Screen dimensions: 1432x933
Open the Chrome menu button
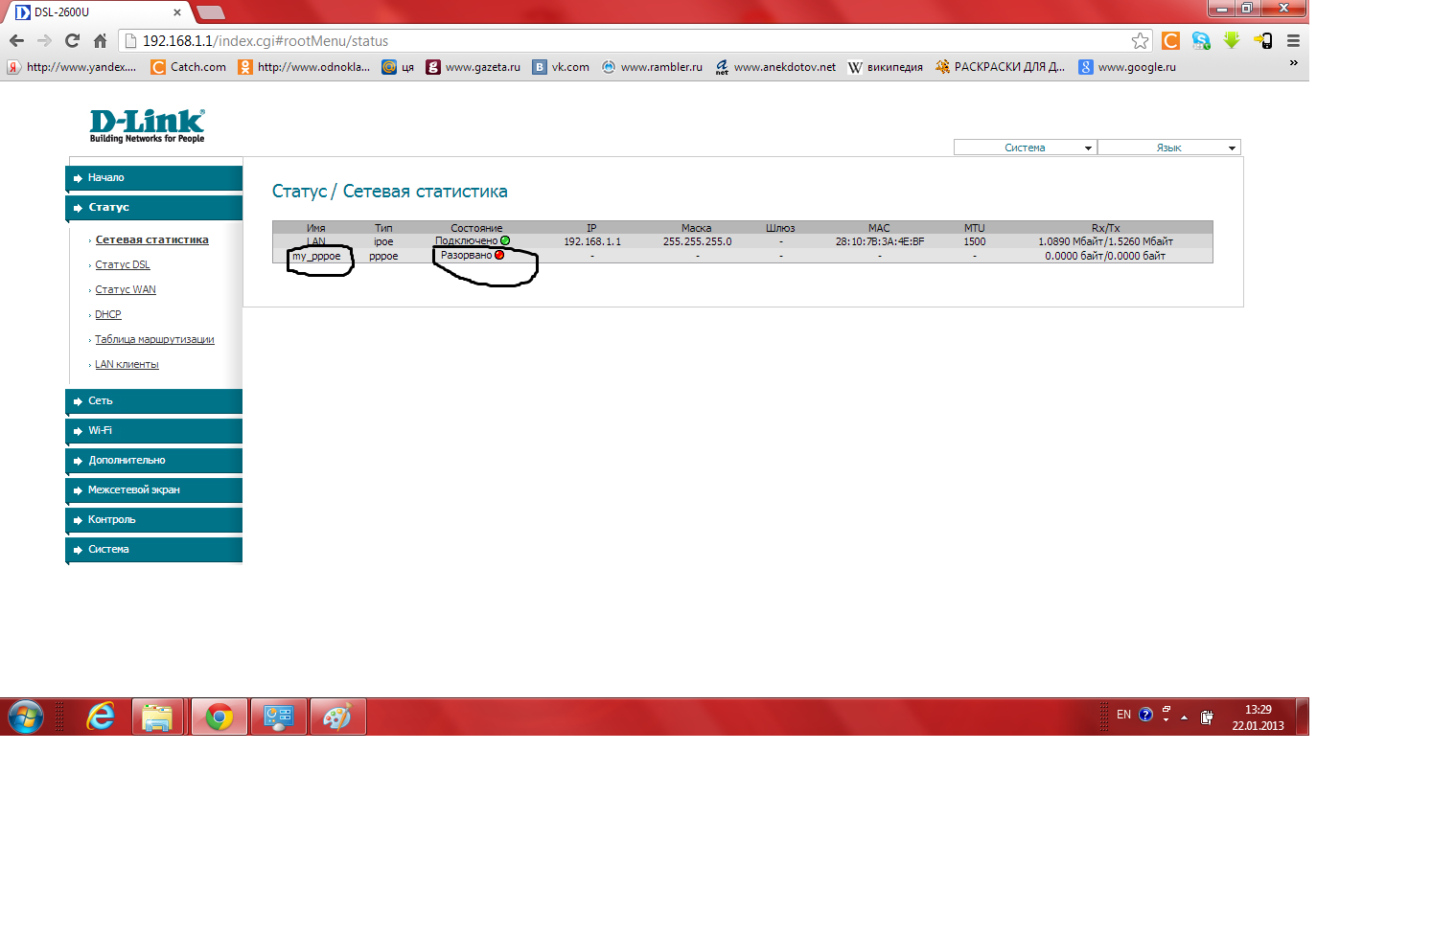[1293, 40]
